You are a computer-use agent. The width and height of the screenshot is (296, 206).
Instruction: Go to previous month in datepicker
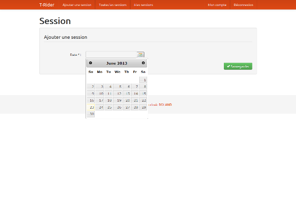coord(90,63)
